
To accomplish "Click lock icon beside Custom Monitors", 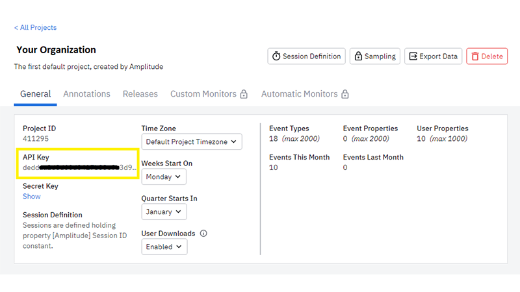I will (x=244, y=94).
